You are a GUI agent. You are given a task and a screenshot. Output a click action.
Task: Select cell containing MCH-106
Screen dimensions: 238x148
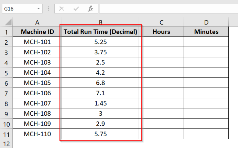coord(37,93)
